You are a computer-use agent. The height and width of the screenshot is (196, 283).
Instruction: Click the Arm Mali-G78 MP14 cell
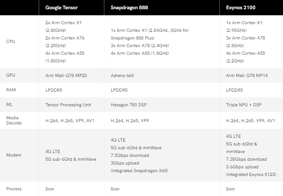(x=247, y=75)
